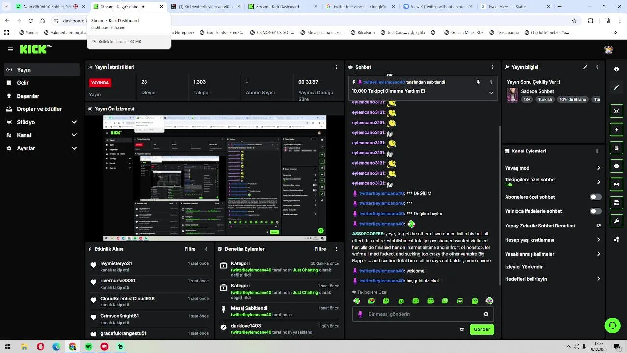Open Yavaş mod options arrow
Image resolution: width=627 pixels, height=353 pixels.
click(x=598, y=168)
